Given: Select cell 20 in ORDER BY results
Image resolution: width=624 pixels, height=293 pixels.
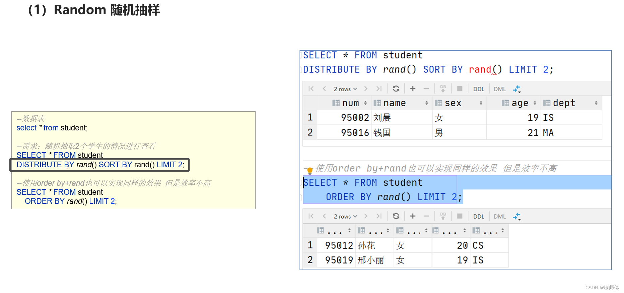Looking at the screenshot, I should pos(451,245).
